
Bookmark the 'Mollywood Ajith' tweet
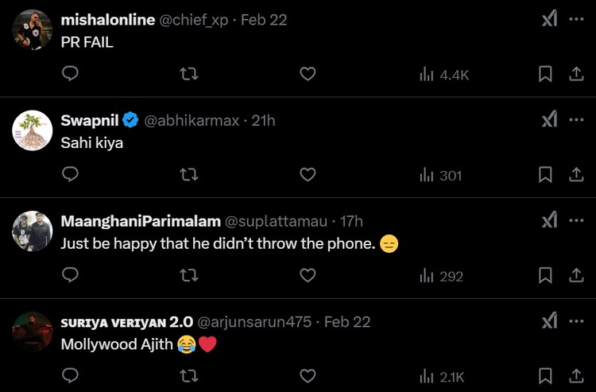(546, 375)
